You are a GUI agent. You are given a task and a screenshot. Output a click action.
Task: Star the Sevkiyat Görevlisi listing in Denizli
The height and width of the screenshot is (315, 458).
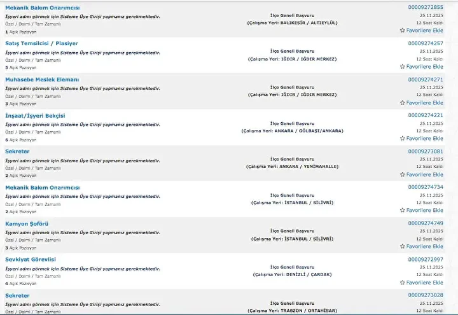(x=402, y=282)
